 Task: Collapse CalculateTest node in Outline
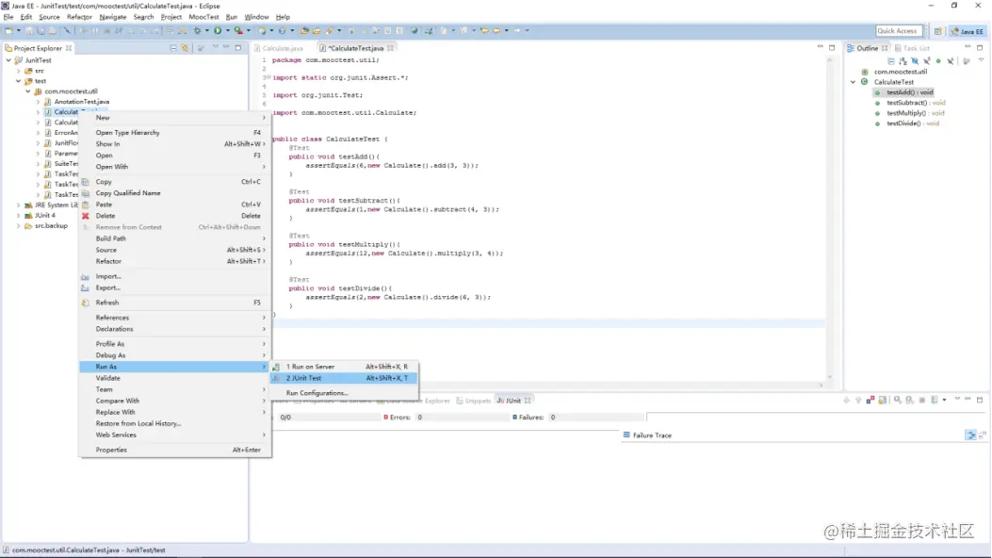pos(854,82)
